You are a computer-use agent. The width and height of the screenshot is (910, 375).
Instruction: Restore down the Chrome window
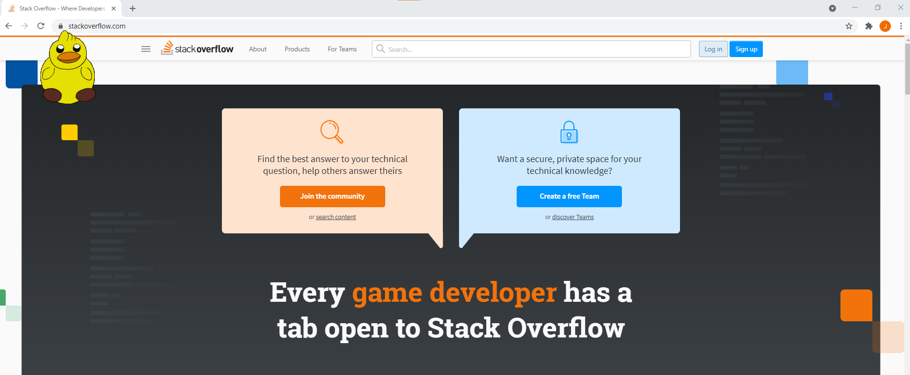(x=878, y=8)
